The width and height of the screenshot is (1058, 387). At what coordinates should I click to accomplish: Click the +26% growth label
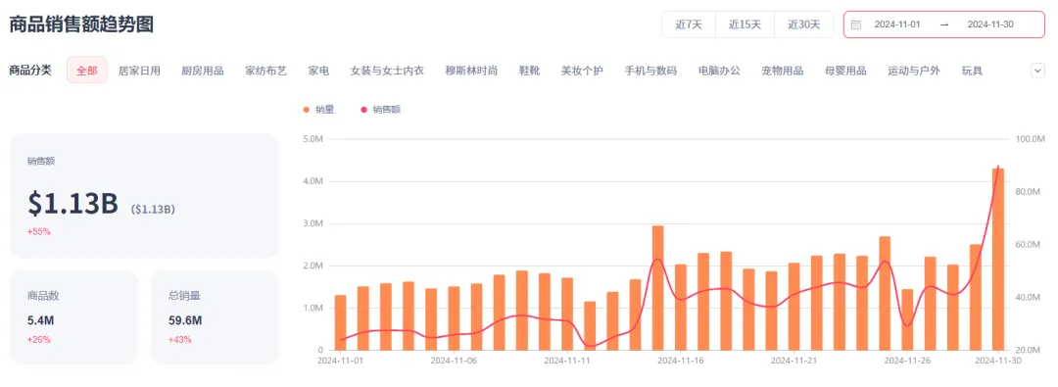39,339
